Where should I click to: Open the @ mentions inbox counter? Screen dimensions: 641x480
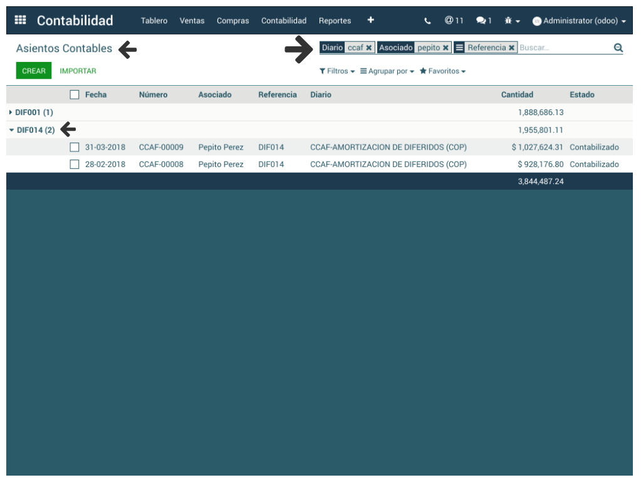(454, 21)
